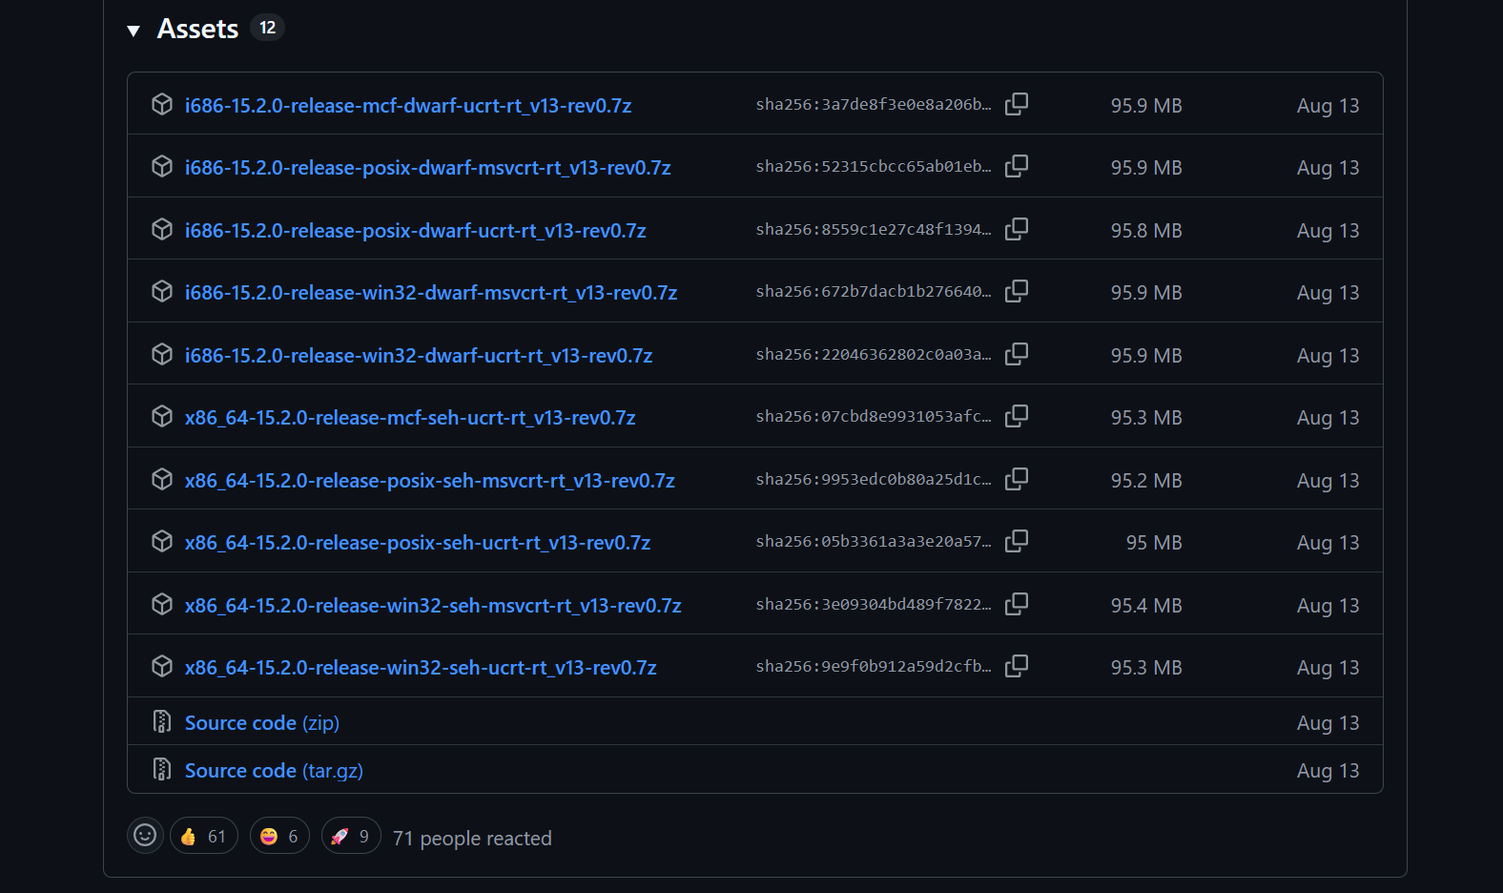This screenshot has width=1503, height=893.
Task: Copy SHA256 hash for i686 mcf-dwarf-ucrt asset
Action: pyautogui.click(x=1017, y=104)
